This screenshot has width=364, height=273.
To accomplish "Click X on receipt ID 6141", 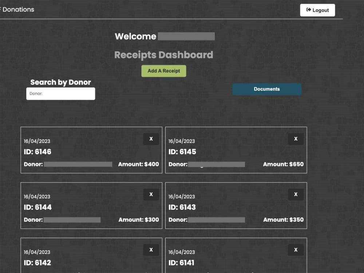I will (x=296, y=250).
